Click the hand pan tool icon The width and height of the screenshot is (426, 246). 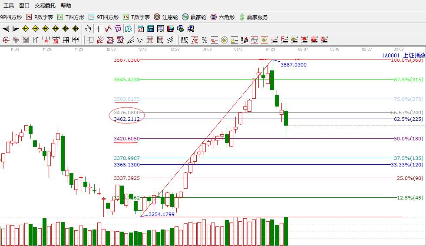point(88,29)
